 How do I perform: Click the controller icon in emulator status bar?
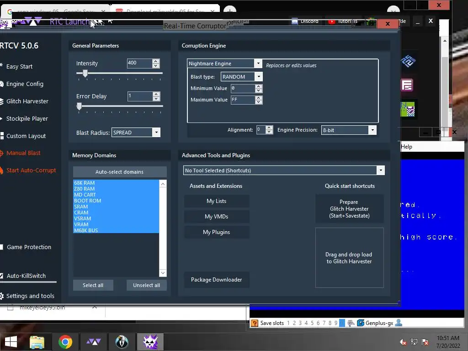click(x=351, y=323)
